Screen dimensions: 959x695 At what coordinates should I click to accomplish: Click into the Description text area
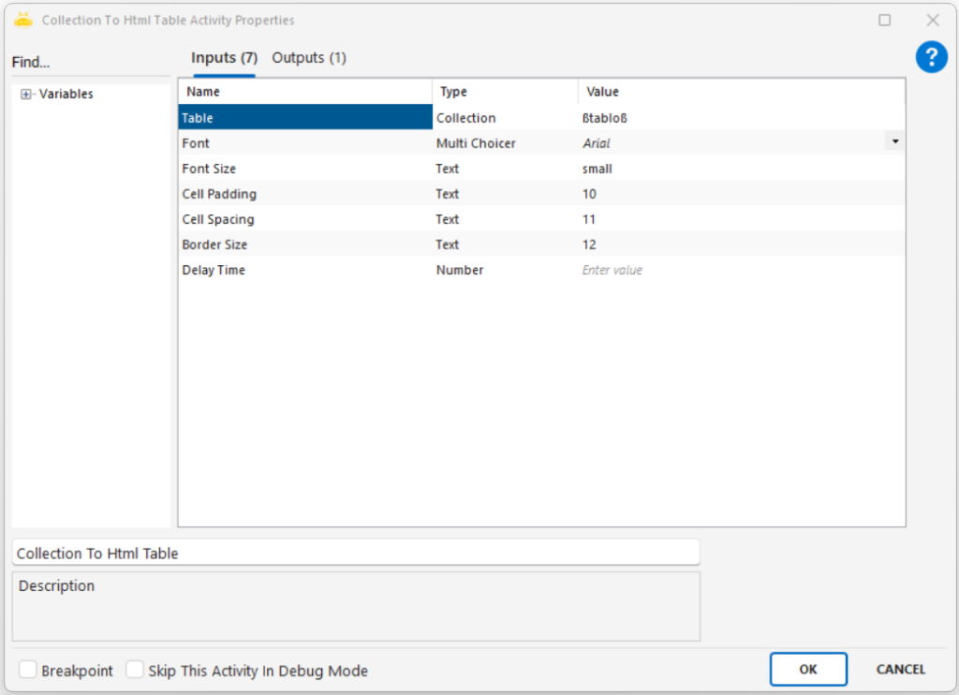[x=356, y=607]
